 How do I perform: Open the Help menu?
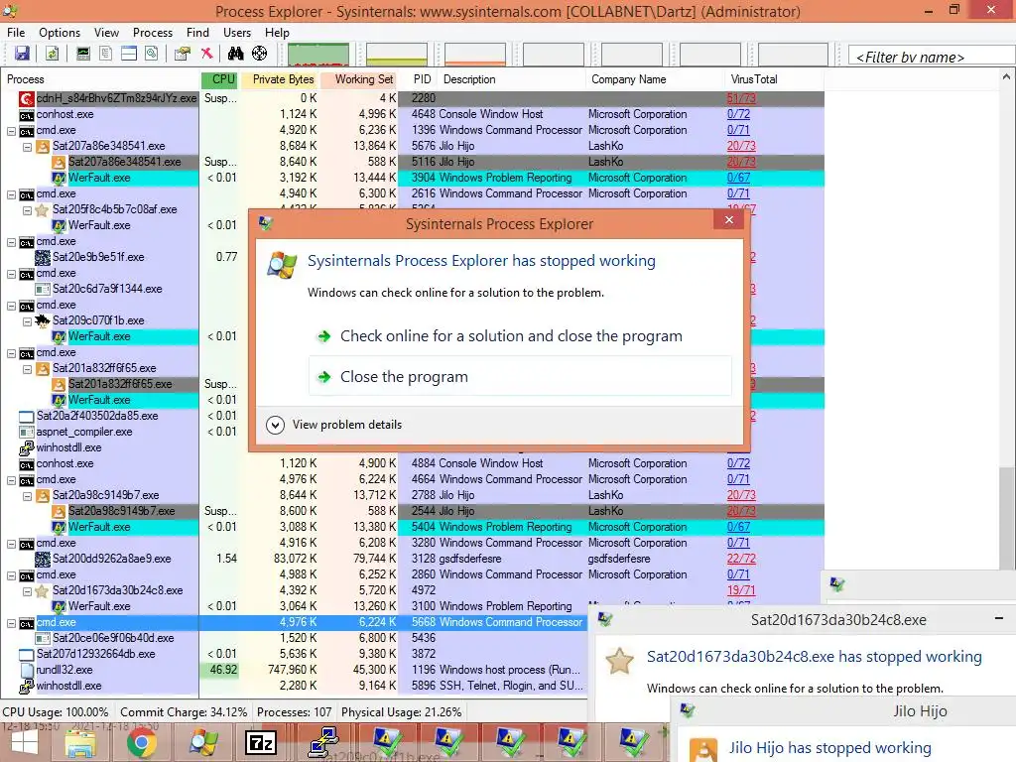277,33
